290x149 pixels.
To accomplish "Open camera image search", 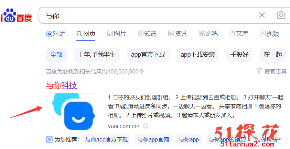I will 281,15.
